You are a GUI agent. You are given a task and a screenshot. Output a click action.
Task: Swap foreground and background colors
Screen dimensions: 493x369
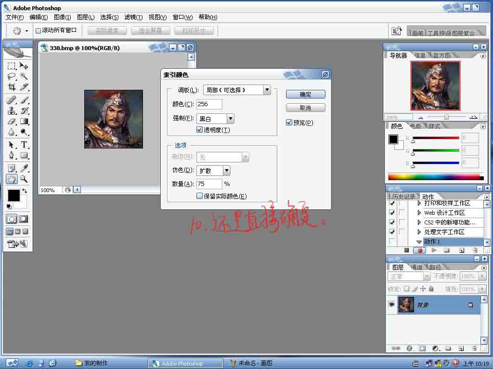point(25,191)
